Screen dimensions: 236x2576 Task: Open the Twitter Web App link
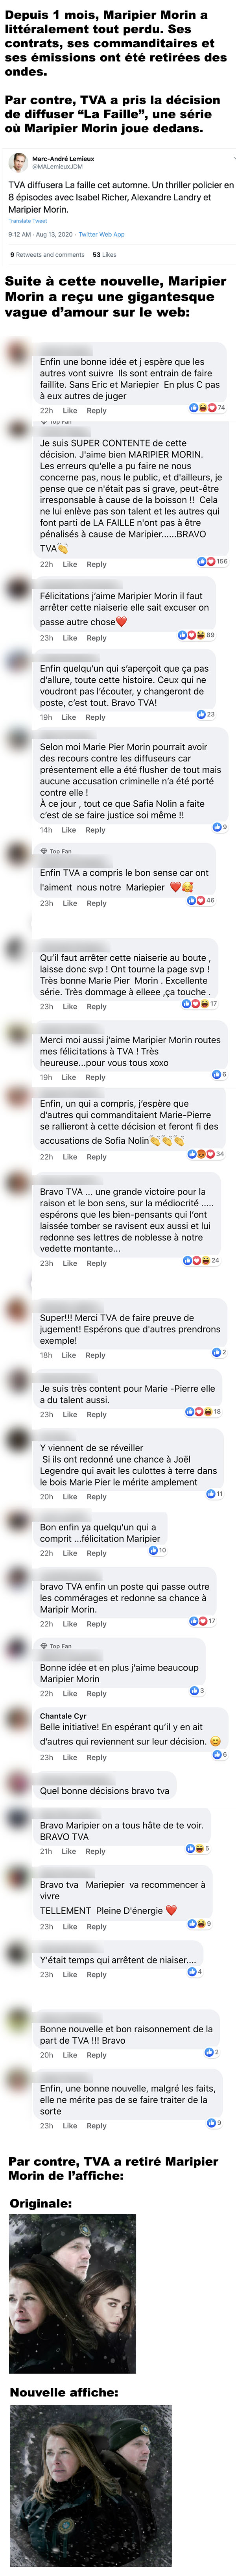coord(102,234)
